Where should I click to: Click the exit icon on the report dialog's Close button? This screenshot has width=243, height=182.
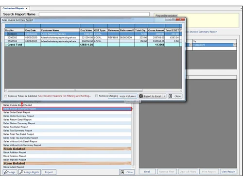click(170, 96)
